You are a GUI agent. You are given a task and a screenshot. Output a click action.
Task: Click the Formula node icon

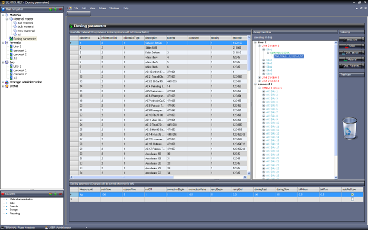(6, 43)
